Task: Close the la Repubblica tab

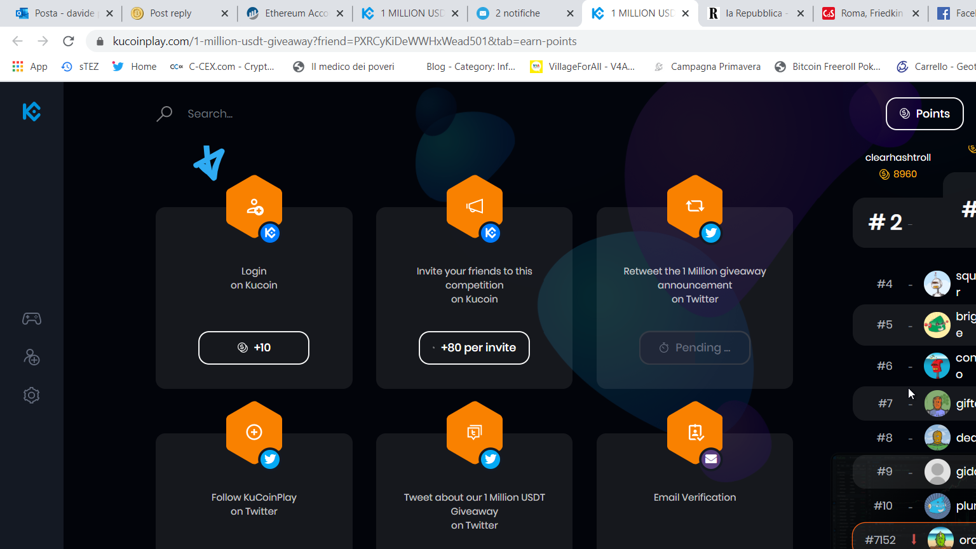Action: (x=800, y=13)
